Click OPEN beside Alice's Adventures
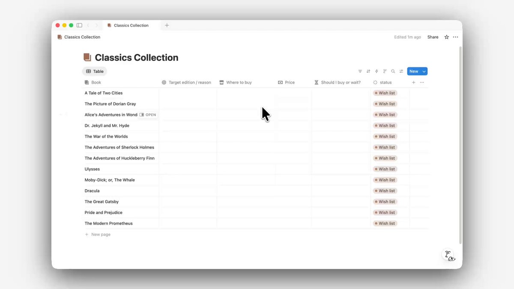 (x=148, y=115)
